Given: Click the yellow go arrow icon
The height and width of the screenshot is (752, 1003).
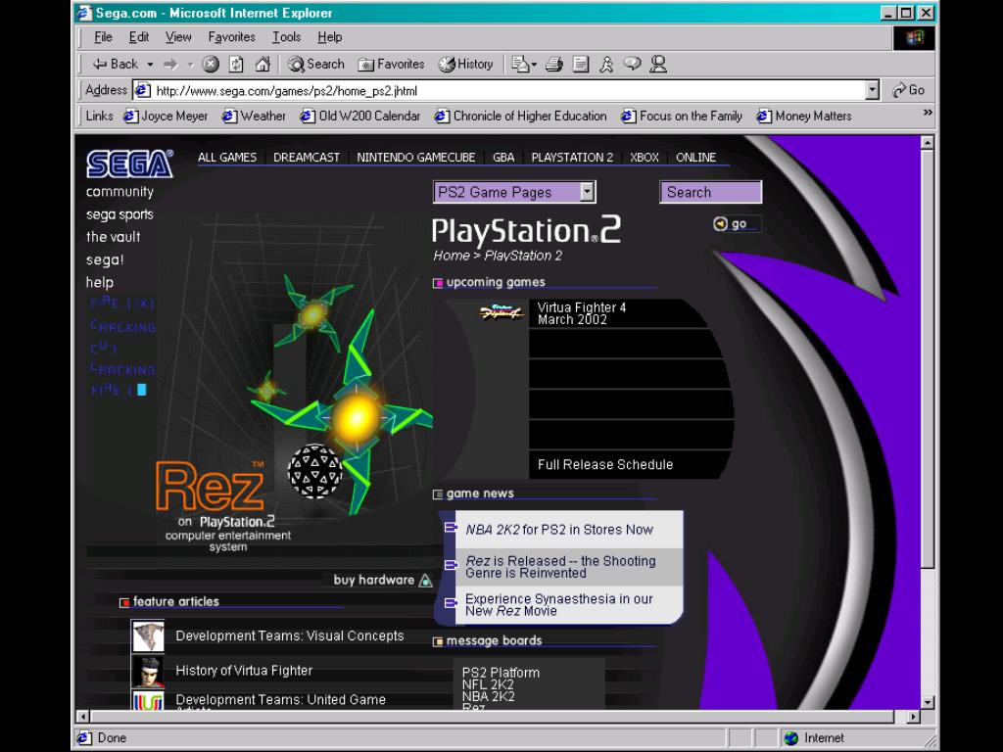Looking at the screenshot, I should 720,223.
